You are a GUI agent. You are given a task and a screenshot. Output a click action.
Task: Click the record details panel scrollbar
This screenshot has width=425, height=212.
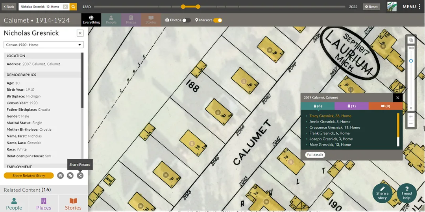pyautogui.click(x=82, y=80)
